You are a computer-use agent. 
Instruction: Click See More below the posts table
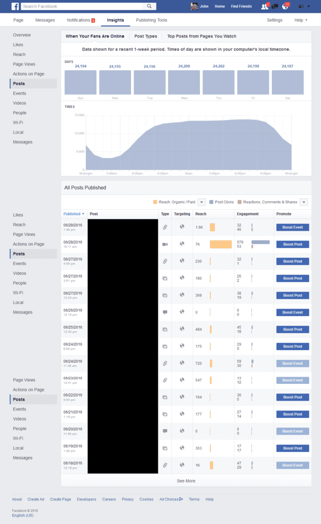coord(186,481)
